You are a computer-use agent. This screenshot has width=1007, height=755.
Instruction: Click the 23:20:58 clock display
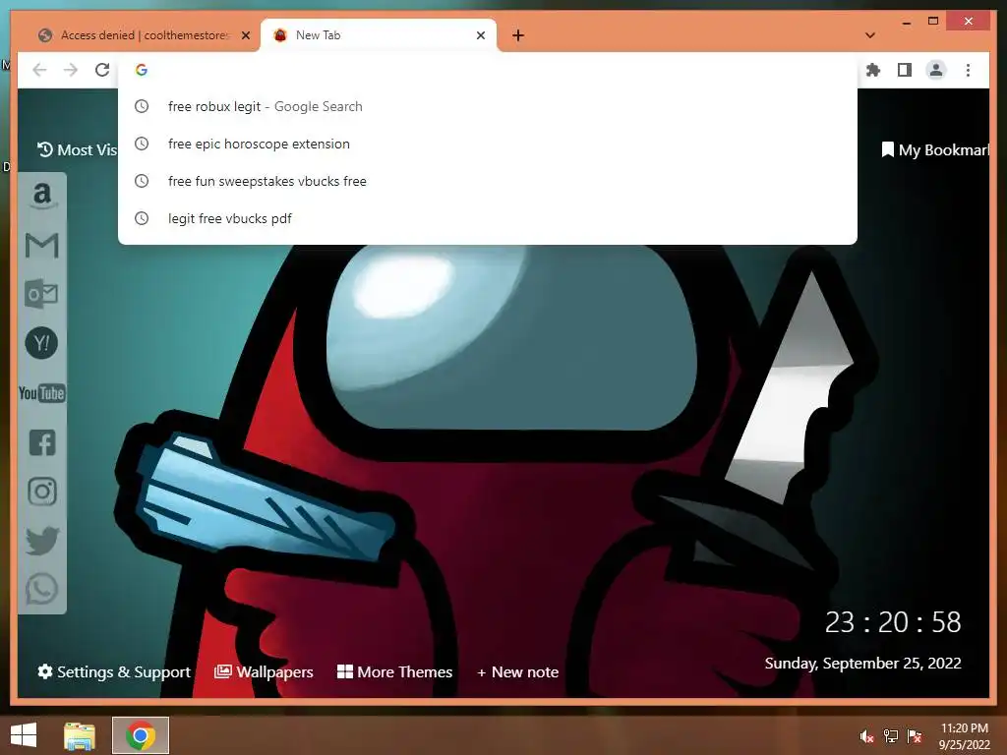tap(893, 622)
